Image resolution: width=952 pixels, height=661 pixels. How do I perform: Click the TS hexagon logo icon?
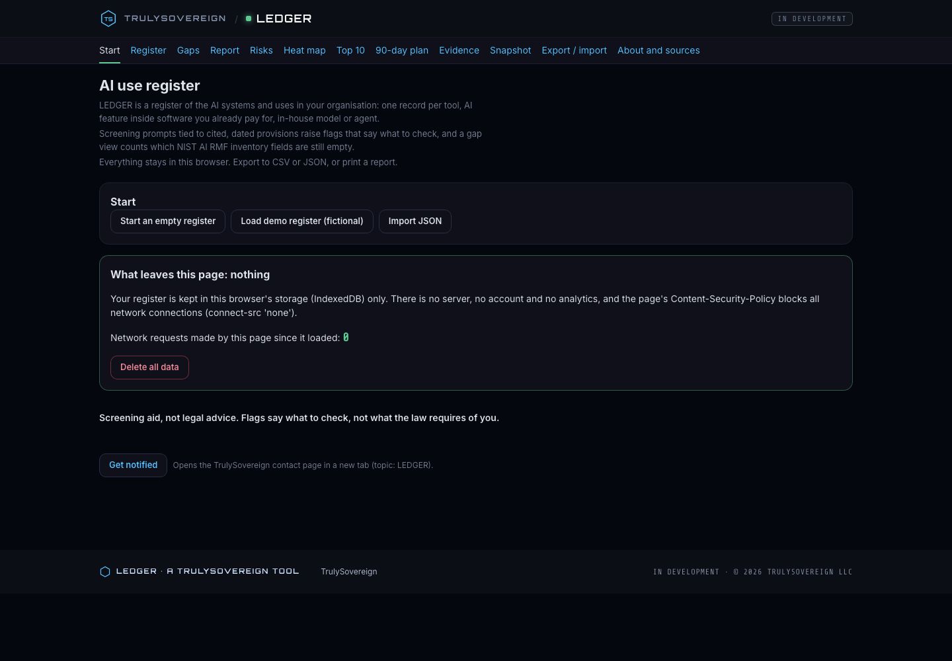tap(108, 19)
